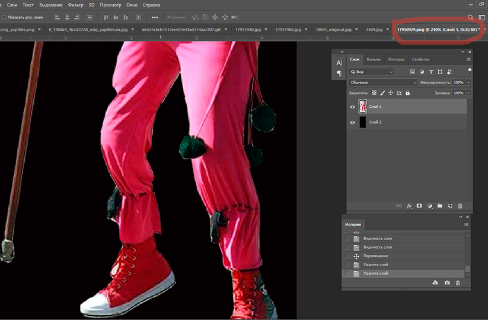Switch to the Каналы tab

[374, 59]
